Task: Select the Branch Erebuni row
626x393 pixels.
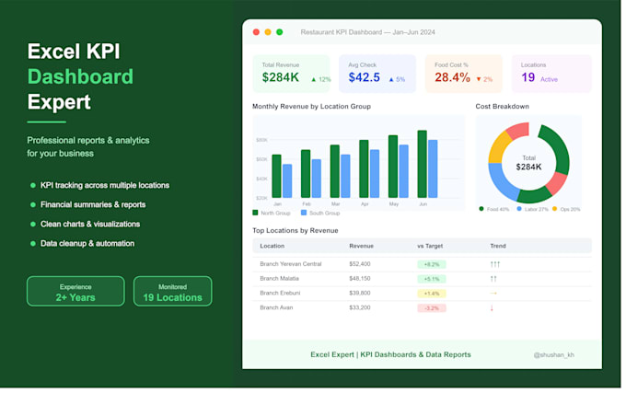Action: (422, 294)
